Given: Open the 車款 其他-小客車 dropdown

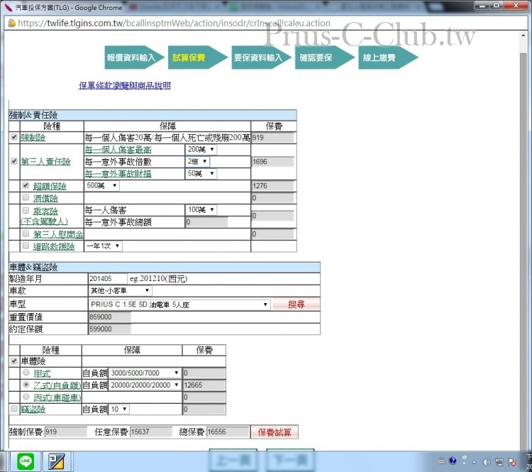Looking at the screenshot, I should (120, 291).
